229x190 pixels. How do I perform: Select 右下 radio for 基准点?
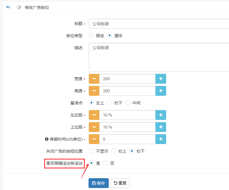(110, 103)
